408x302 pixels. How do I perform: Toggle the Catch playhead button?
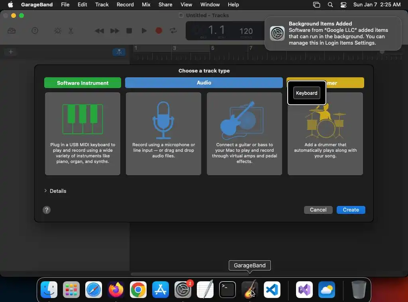(119, 52)
